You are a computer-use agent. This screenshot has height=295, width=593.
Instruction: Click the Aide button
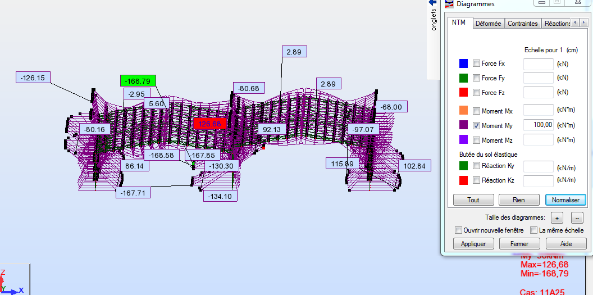[x=566, y=243]
